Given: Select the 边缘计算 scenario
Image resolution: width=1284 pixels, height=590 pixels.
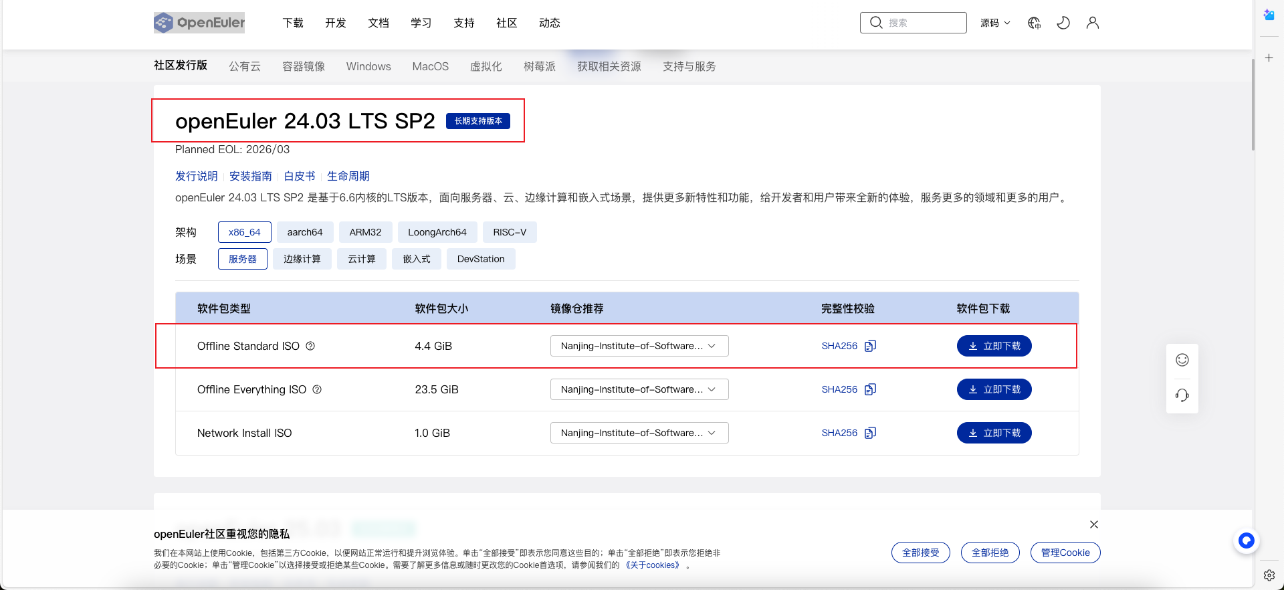Looking at the screenshot, I should click(302, 259).
